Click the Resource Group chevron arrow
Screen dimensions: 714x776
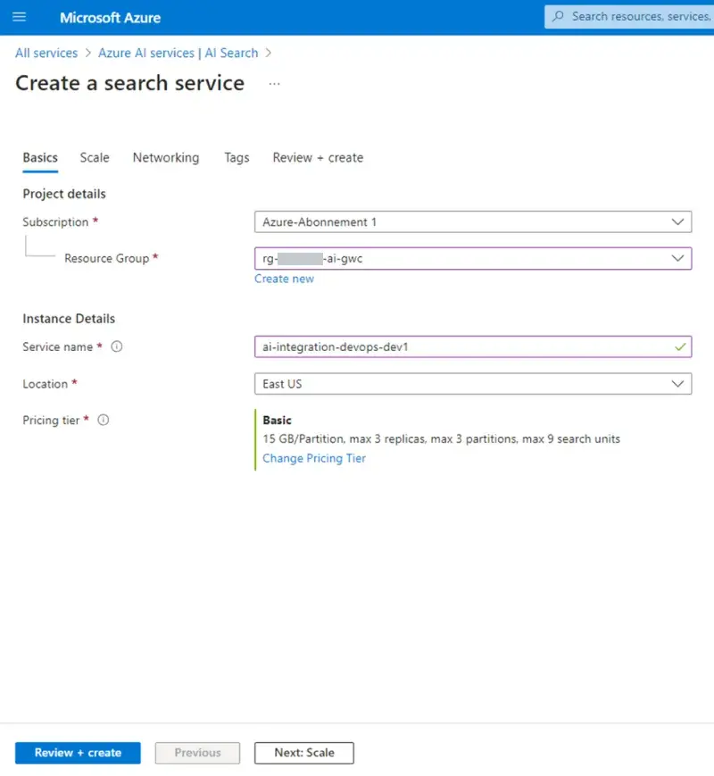[x=678, y=258]
